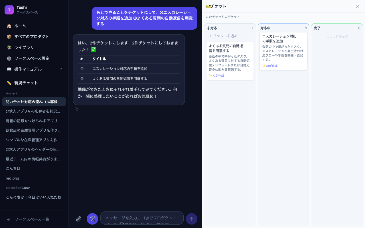Select chat 問い合わせ対応の流れ

pos(34,102)
